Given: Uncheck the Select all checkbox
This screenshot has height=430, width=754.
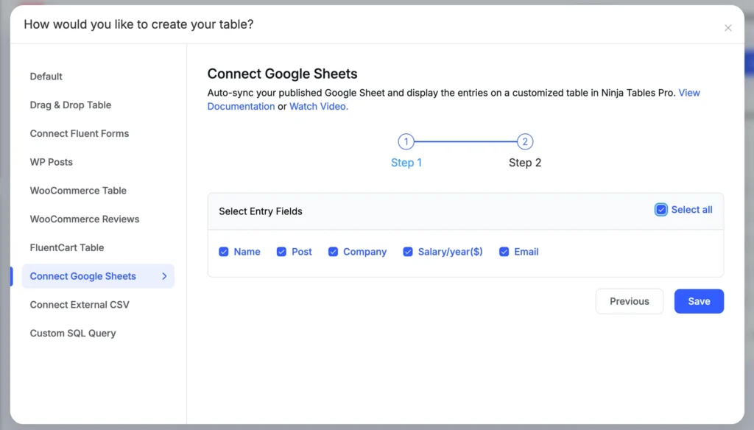Looking at the screenshot, I should tap(660, 209).
